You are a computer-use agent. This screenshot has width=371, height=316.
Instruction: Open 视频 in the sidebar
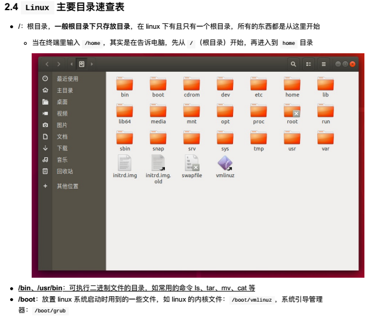[72, 114]
